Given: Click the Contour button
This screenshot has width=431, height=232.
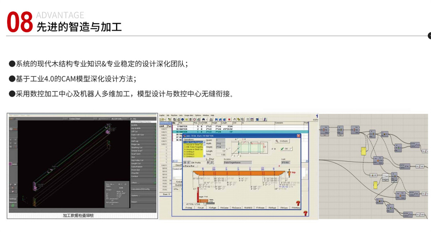Looking at the screenshot, I should click(x=144, y=176).
